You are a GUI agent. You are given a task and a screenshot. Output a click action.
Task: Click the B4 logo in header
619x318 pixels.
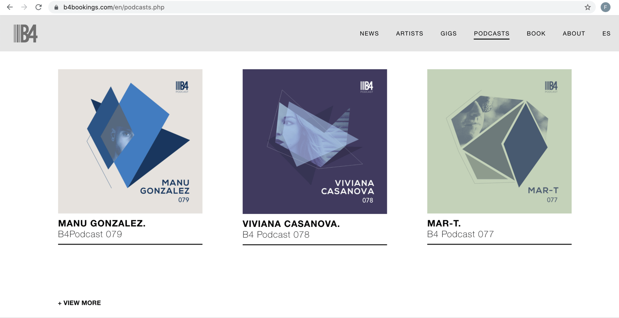25,34
